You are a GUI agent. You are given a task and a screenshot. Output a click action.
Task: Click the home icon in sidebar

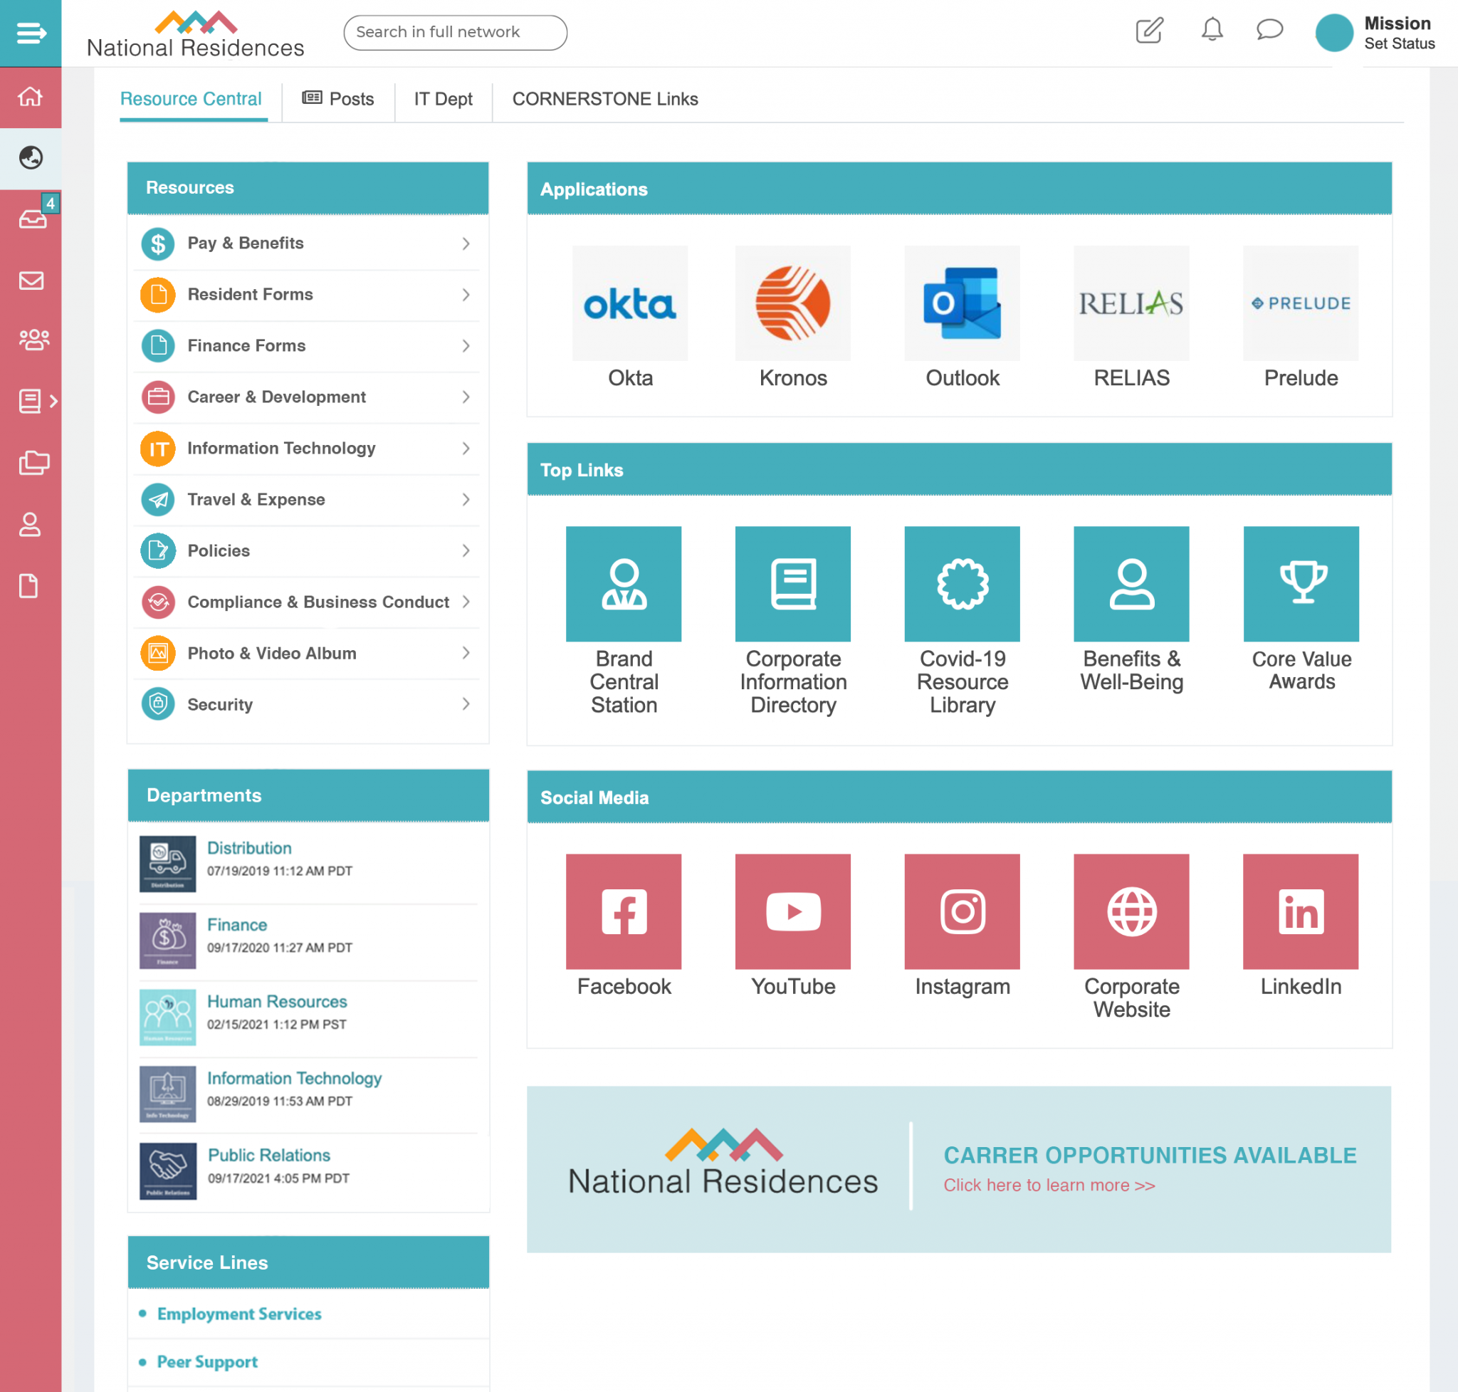click(x=31, y=96)
